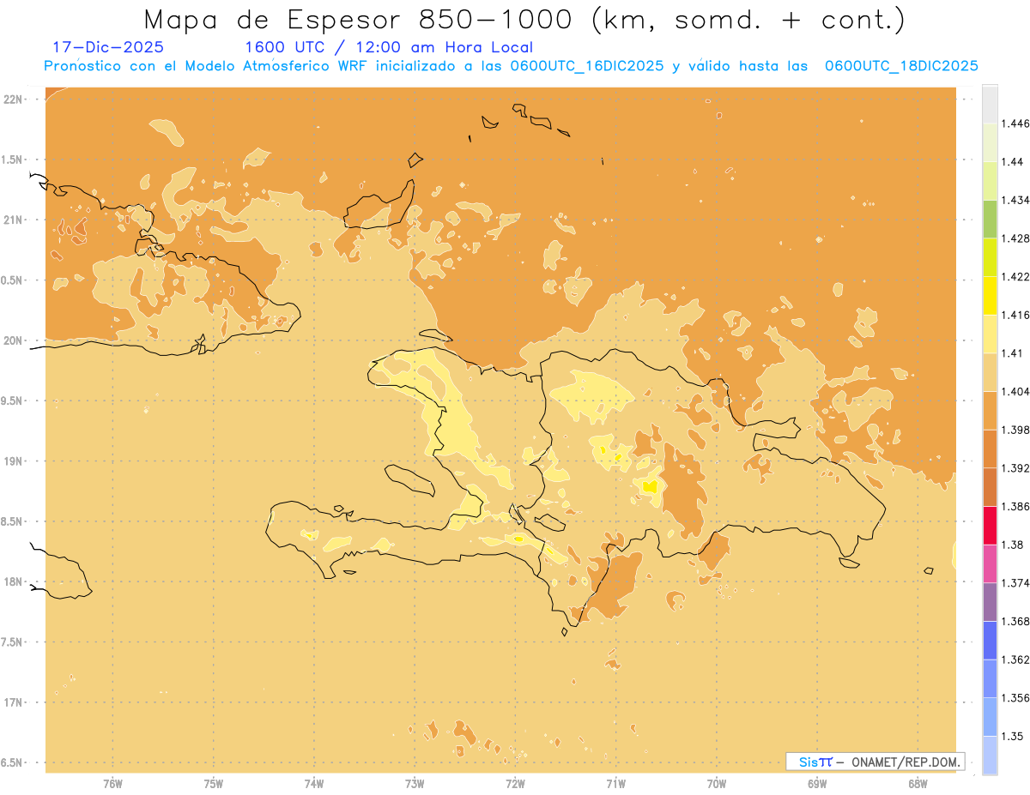Click the pink swatch between 1.374 and 1.38
Viewport: 1030px width, 795px height.
pyautogui.click(x=990, y=563)
